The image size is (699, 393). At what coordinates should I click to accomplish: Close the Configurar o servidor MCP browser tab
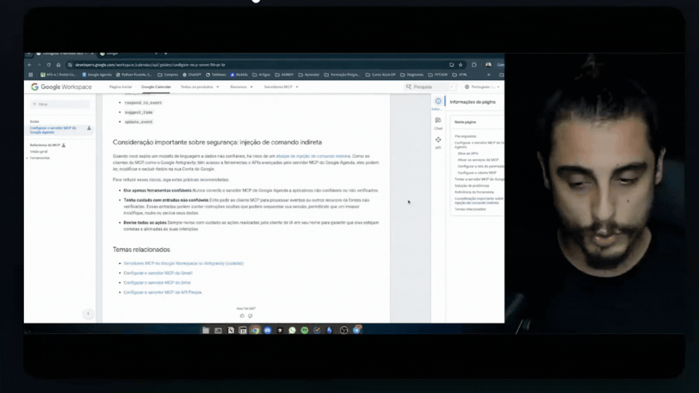pyautogui.click(x=92, y=53)
